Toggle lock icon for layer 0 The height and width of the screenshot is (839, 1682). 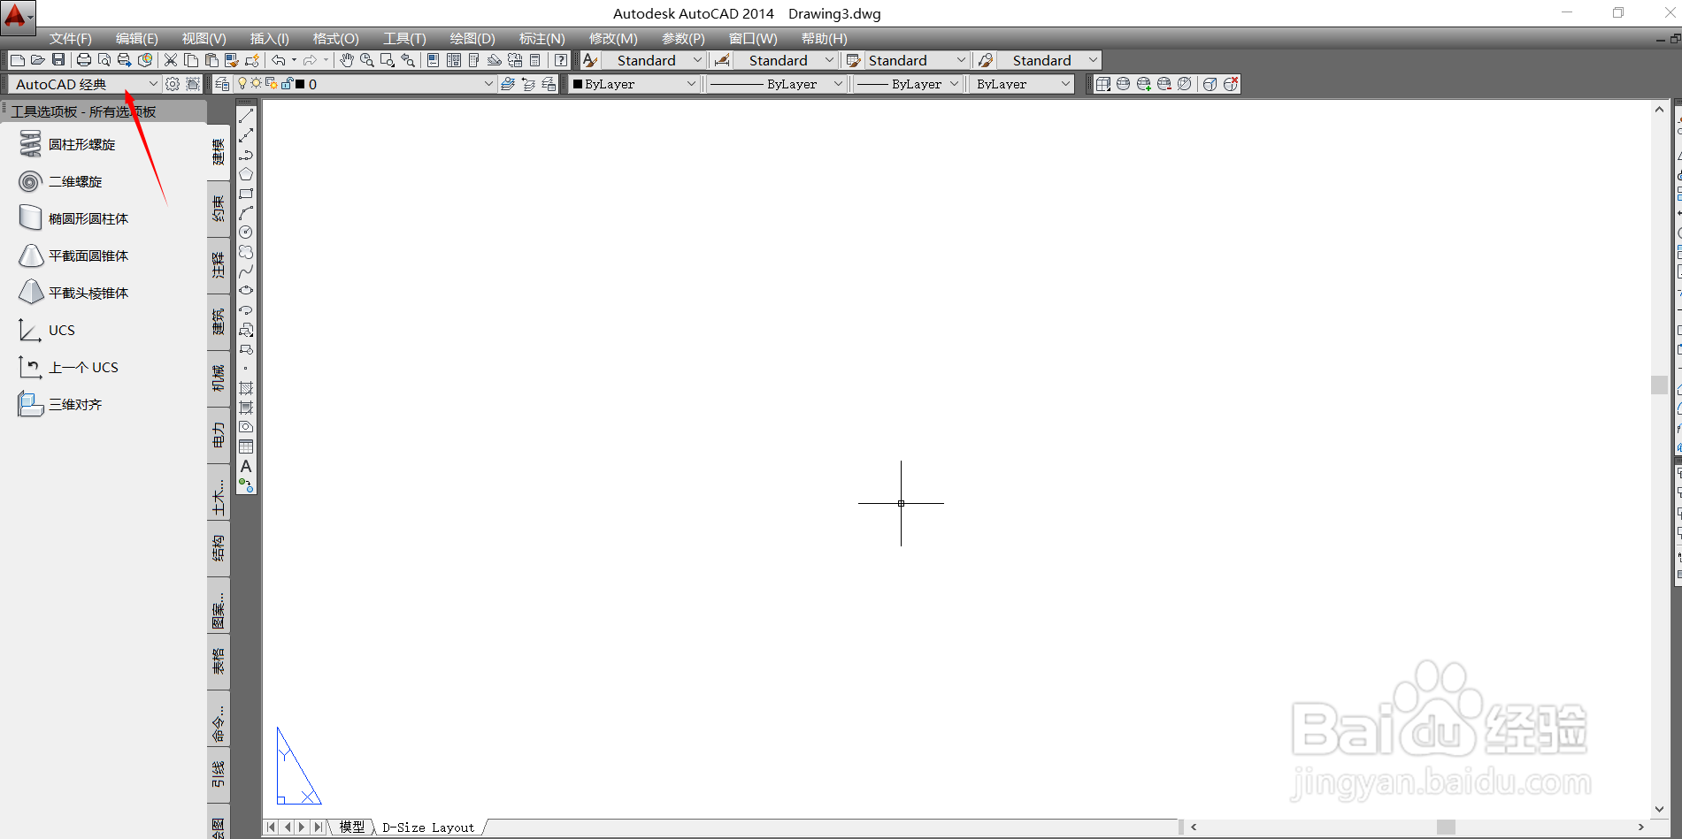(x=287, y=83)
